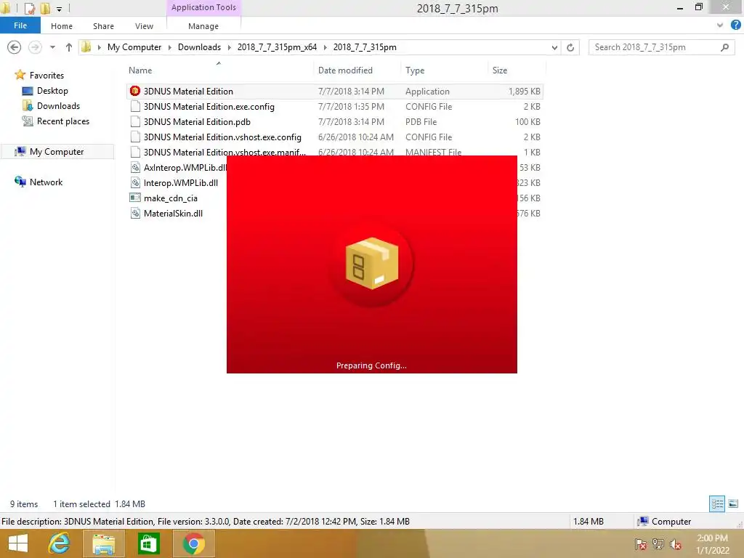Switch to the Home ribbon tab
744x558 pixels.
tap(62, 26)
